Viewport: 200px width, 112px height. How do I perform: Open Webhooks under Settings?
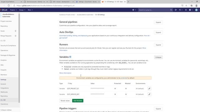[4, 92]
